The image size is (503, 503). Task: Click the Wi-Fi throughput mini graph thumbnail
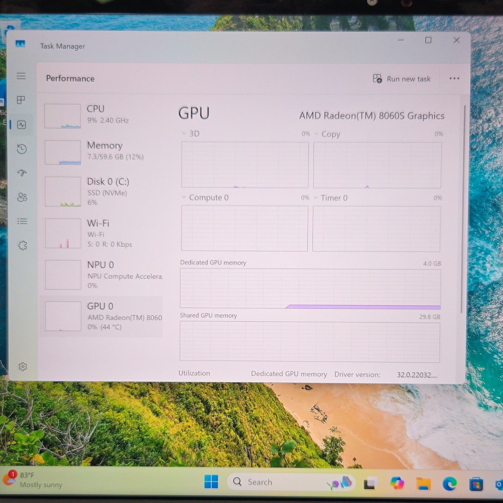click(x=63, y=233)
